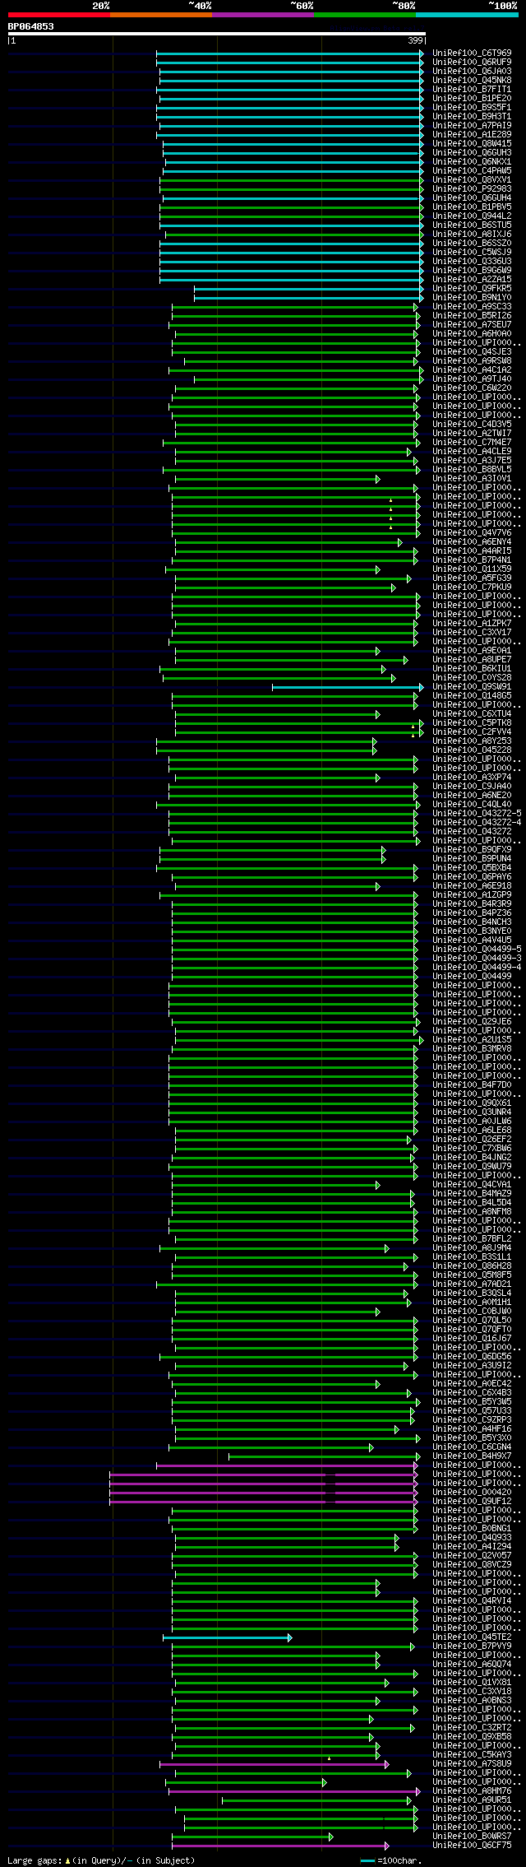Select hit label UniRef100_A9RSW8
This screenshot has height=1867, width=526.
coord(472,361)
